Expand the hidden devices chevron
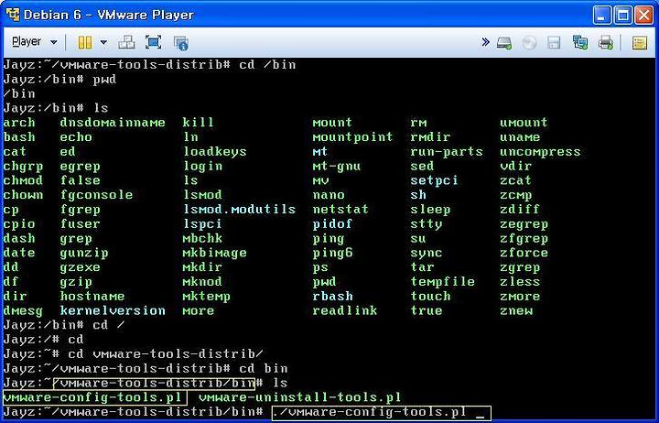The height and width of the screenshot is (423, 659). tap(485, 42)
